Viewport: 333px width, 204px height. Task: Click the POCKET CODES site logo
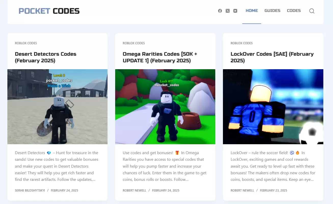[x=49, y=11]
